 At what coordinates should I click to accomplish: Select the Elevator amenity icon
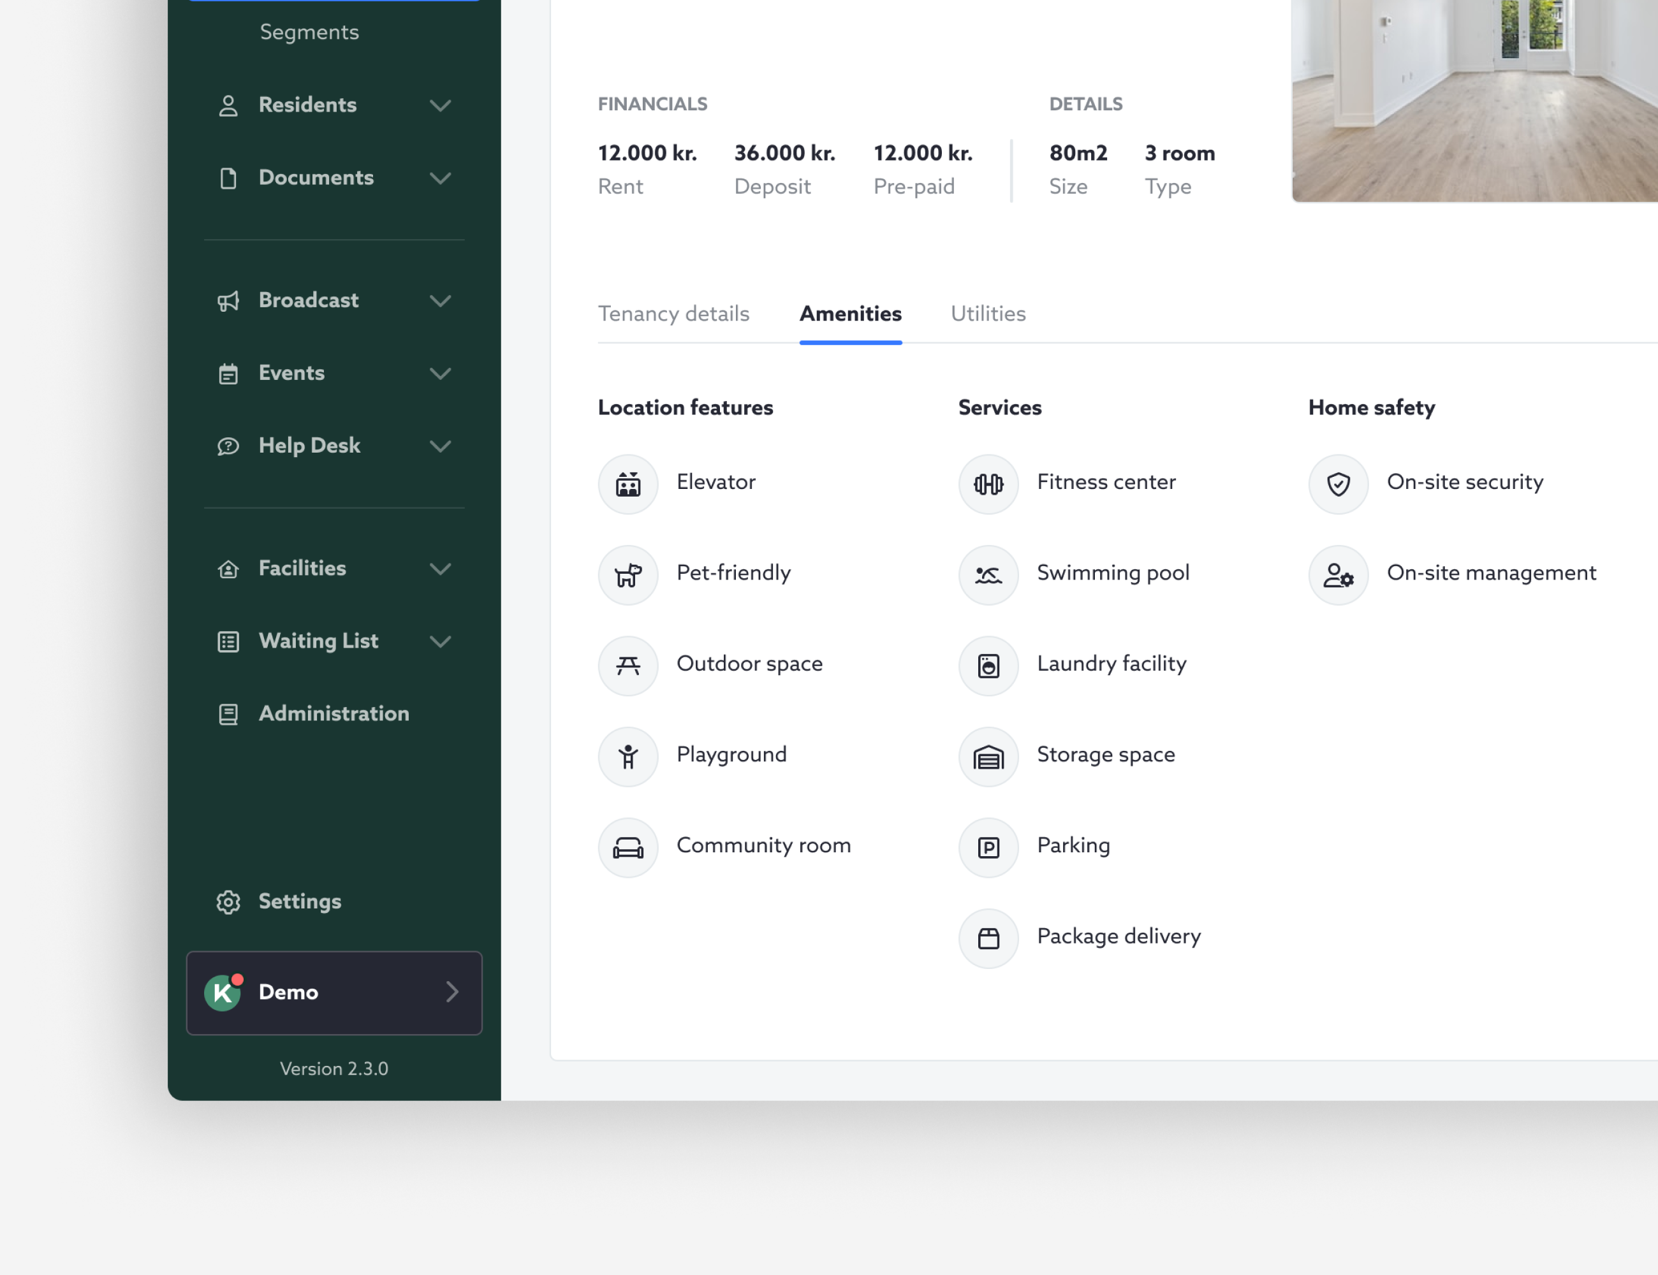point(628,483)
